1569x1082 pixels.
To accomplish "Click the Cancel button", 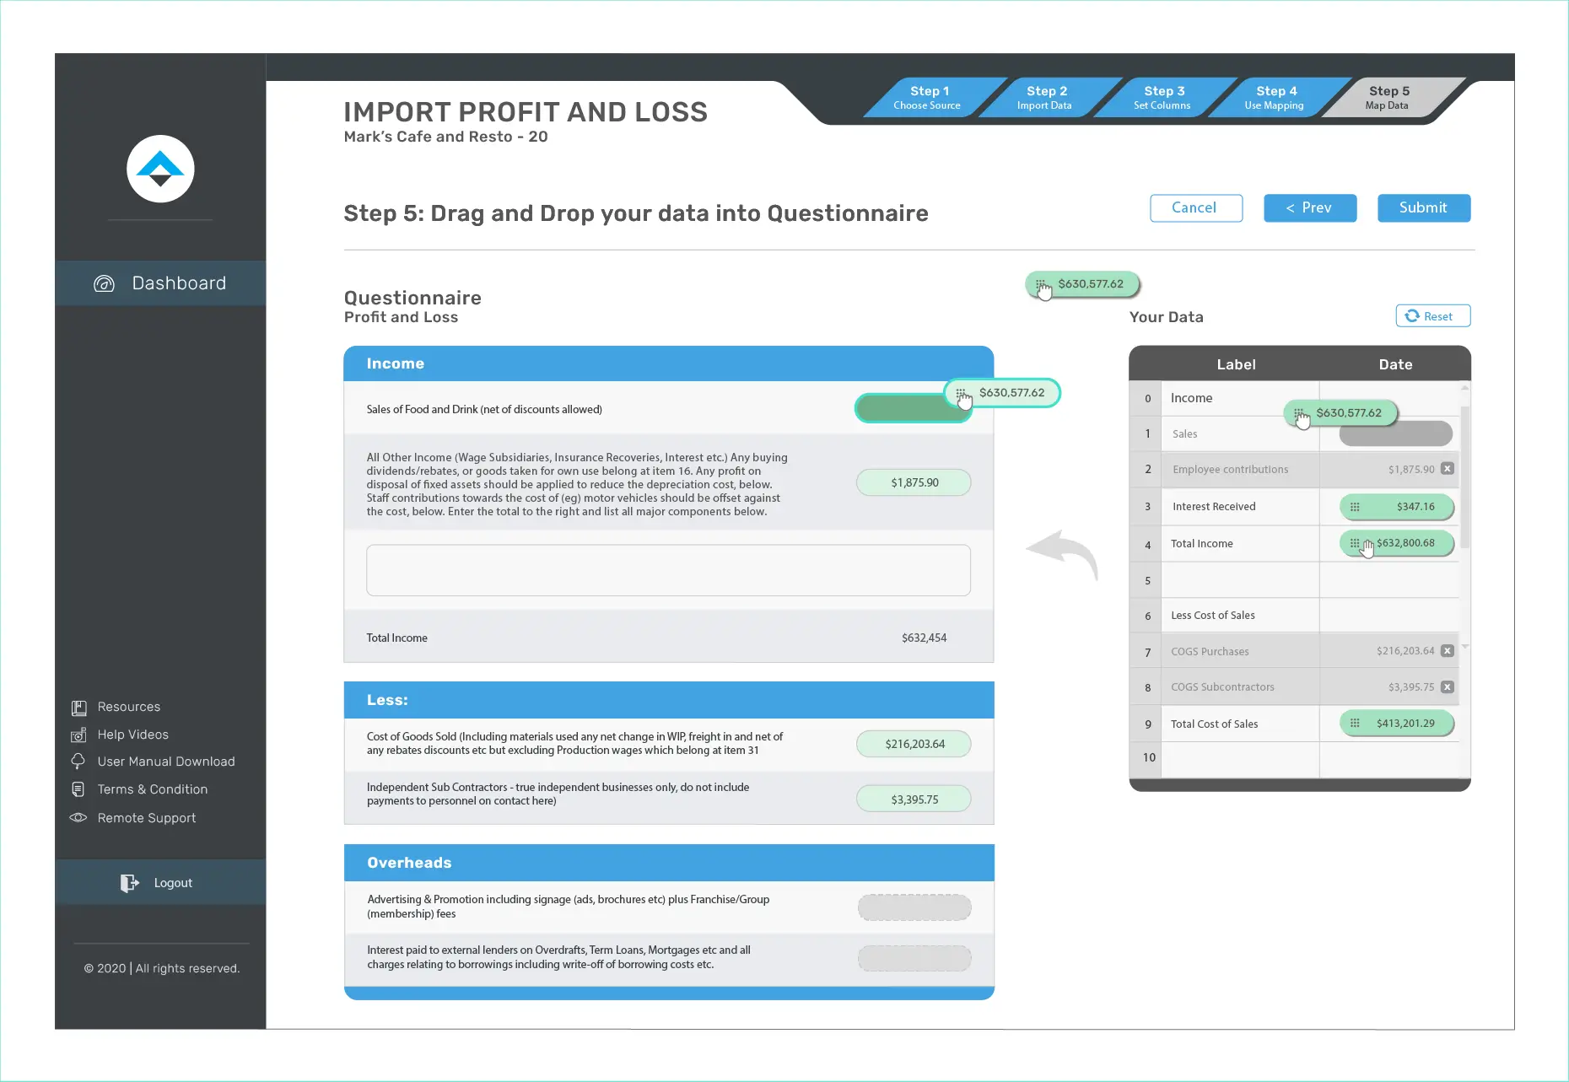I will click(1195, 208).
